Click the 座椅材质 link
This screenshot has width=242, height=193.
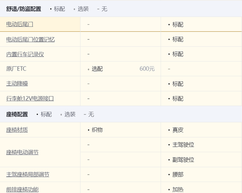[x=17, y=130]
